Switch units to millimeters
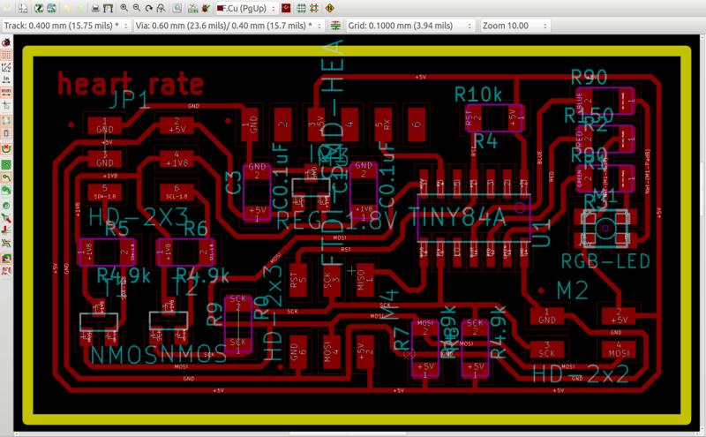 coord(6,92)
